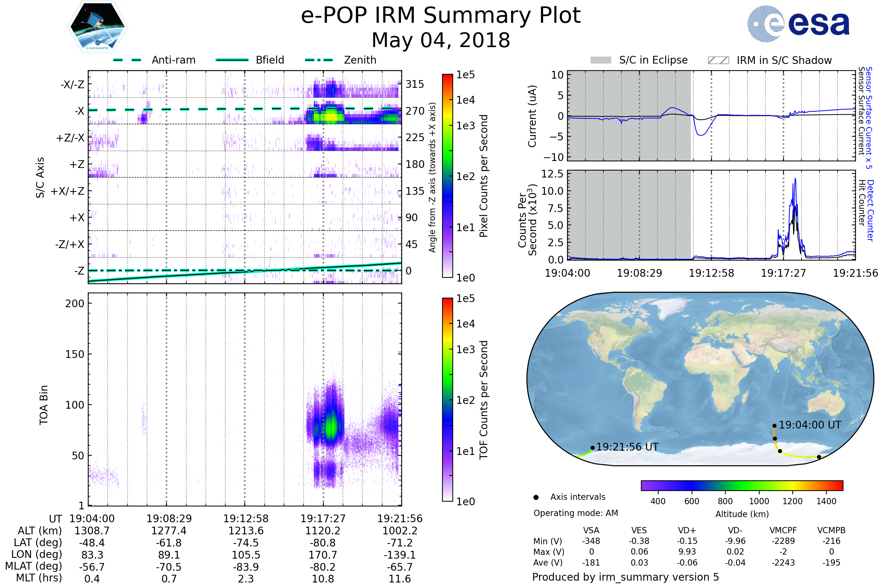
Task: Click the 19:21:56 UT end point on map
Action: (x=592, y=448)
